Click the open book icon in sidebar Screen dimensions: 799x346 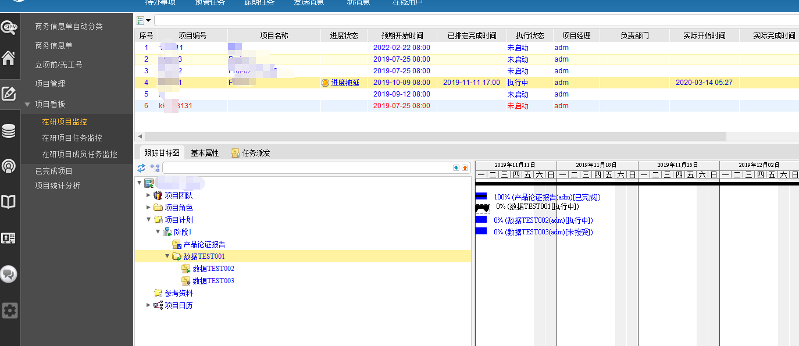9,202
